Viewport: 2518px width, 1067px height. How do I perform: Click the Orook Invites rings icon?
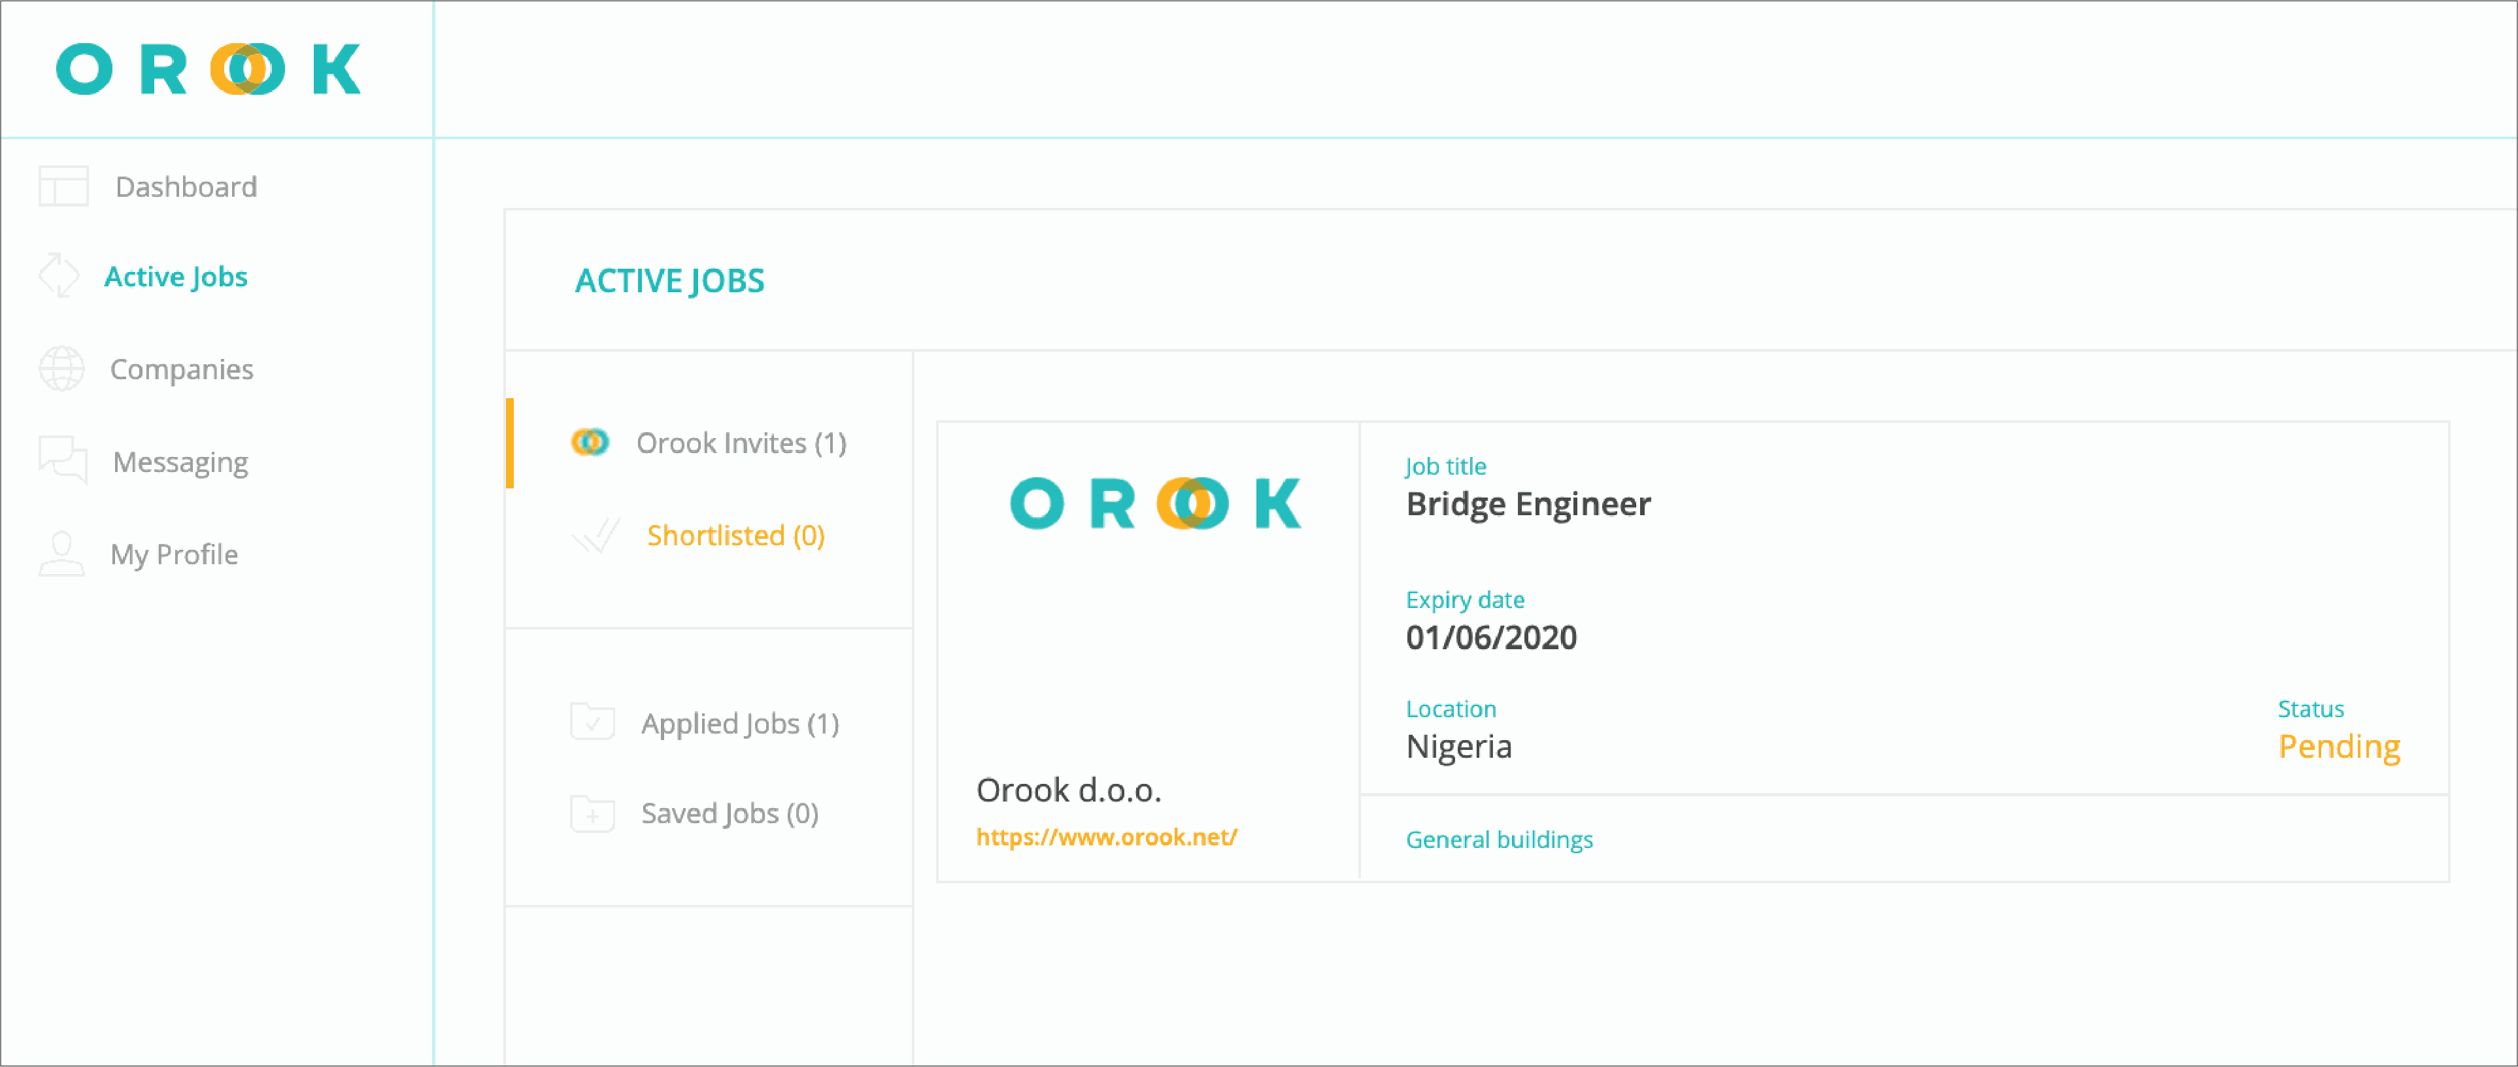[590, 442]
